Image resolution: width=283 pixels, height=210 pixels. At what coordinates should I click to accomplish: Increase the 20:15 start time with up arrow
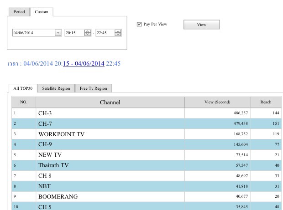[88, 31]
